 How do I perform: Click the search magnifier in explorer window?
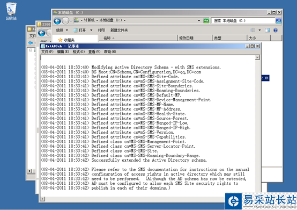tap(278, 20)
